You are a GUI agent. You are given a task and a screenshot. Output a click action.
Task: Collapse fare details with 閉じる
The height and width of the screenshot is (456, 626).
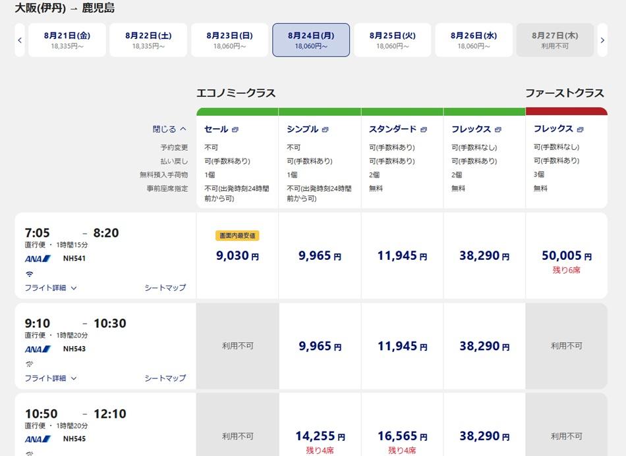(x=169, y=129)
